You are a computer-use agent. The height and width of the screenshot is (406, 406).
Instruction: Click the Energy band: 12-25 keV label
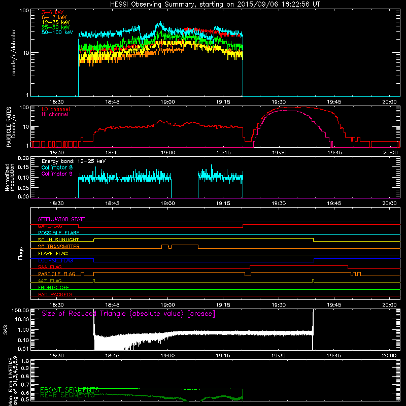click(x=74, y=161)
